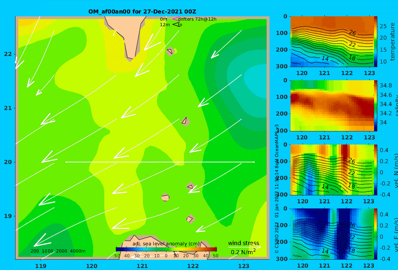This screenshot has height=270, width=398.
Task: Select the southernmost small island near 19N
Action: click(190, 219)
